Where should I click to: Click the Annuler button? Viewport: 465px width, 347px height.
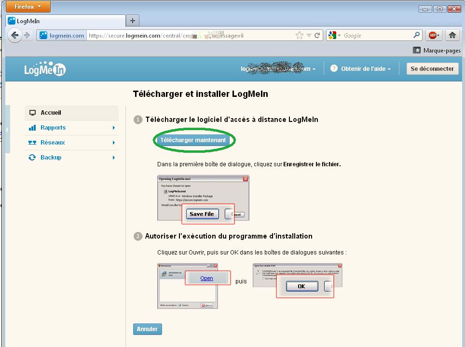[148, 329]
